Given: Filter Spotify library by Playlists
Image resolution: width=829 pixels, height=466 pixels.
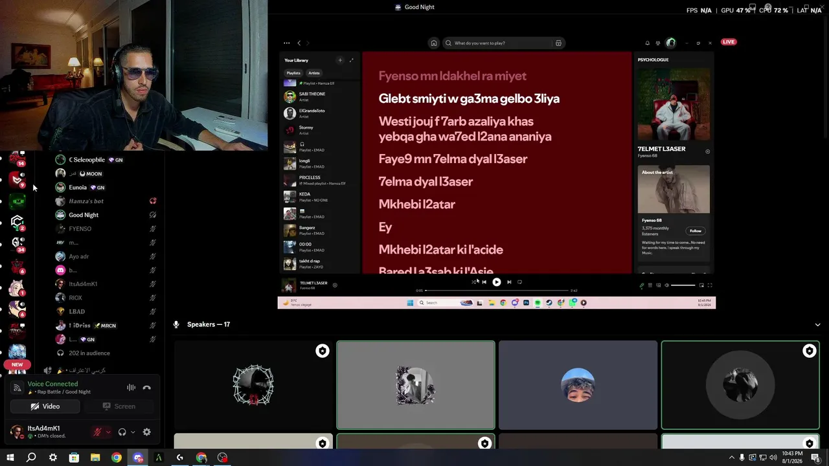Looking at the screenshot, I should [x=293, y=73].
